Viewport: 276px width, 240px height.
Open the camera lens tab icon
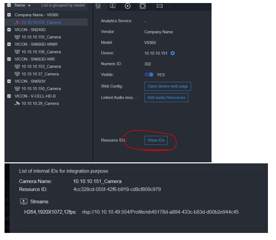click(143, 6)
